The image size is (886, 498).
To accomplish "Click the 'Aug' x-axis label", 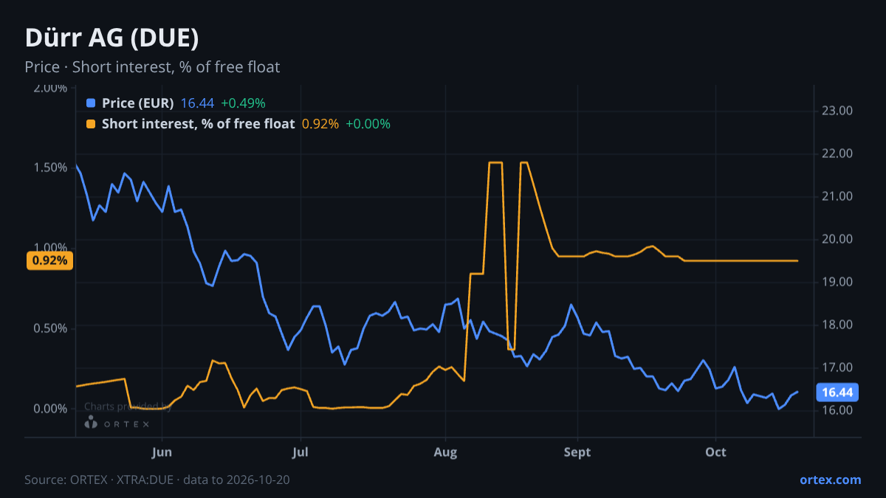I will pyautogui.click(x=444, y=452).
